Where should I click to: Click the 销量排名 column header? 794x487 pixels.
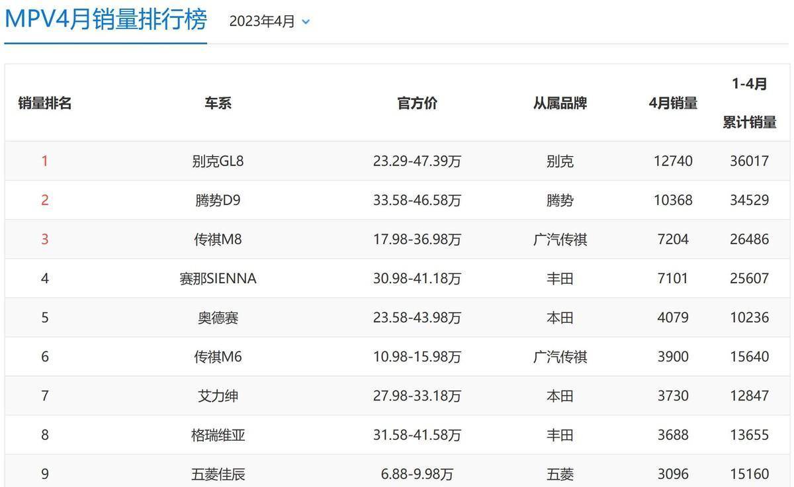[x=45, y=103]
